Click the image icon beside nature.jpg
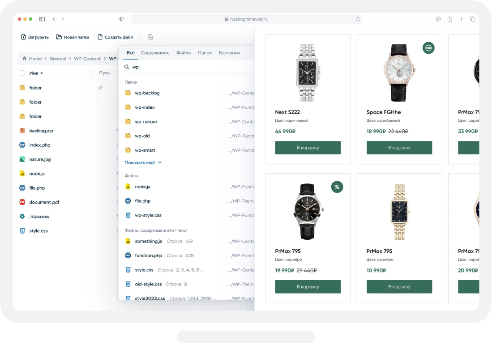Viewport: 492px width, 349px height. (21, 159)
